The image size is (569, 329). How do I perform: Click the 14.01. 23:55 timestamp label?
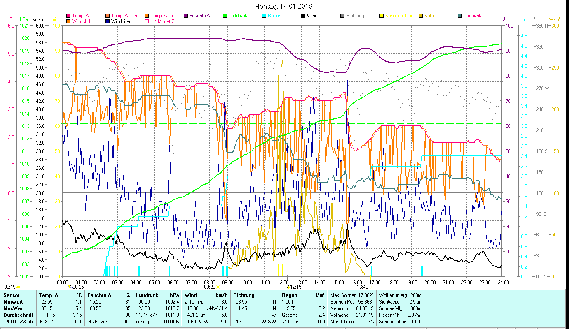pyautogui.click(x=19, y=322)
